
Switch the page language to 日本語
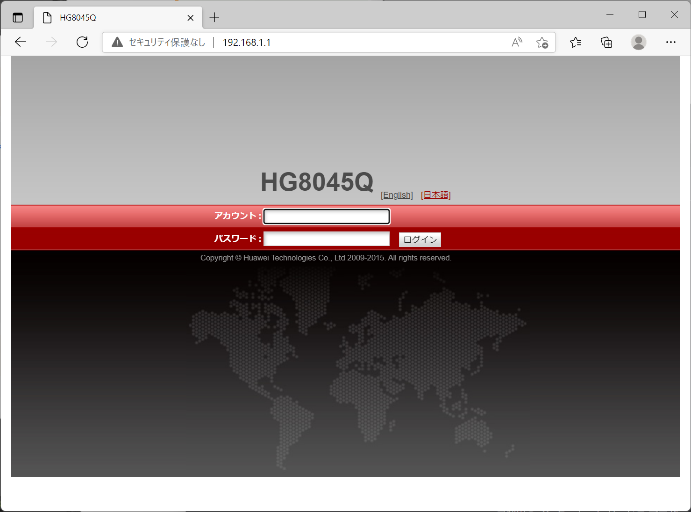coord(436,195)
